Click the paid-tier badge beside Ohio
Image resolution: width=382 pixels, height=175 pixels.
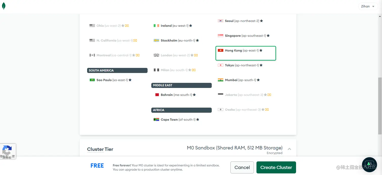pos(127,26)
